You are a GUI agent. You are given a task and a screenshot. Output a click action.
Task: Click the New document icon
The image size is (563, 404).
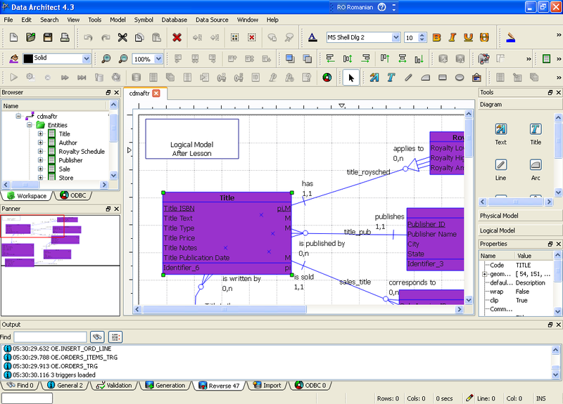pos(13,37)
